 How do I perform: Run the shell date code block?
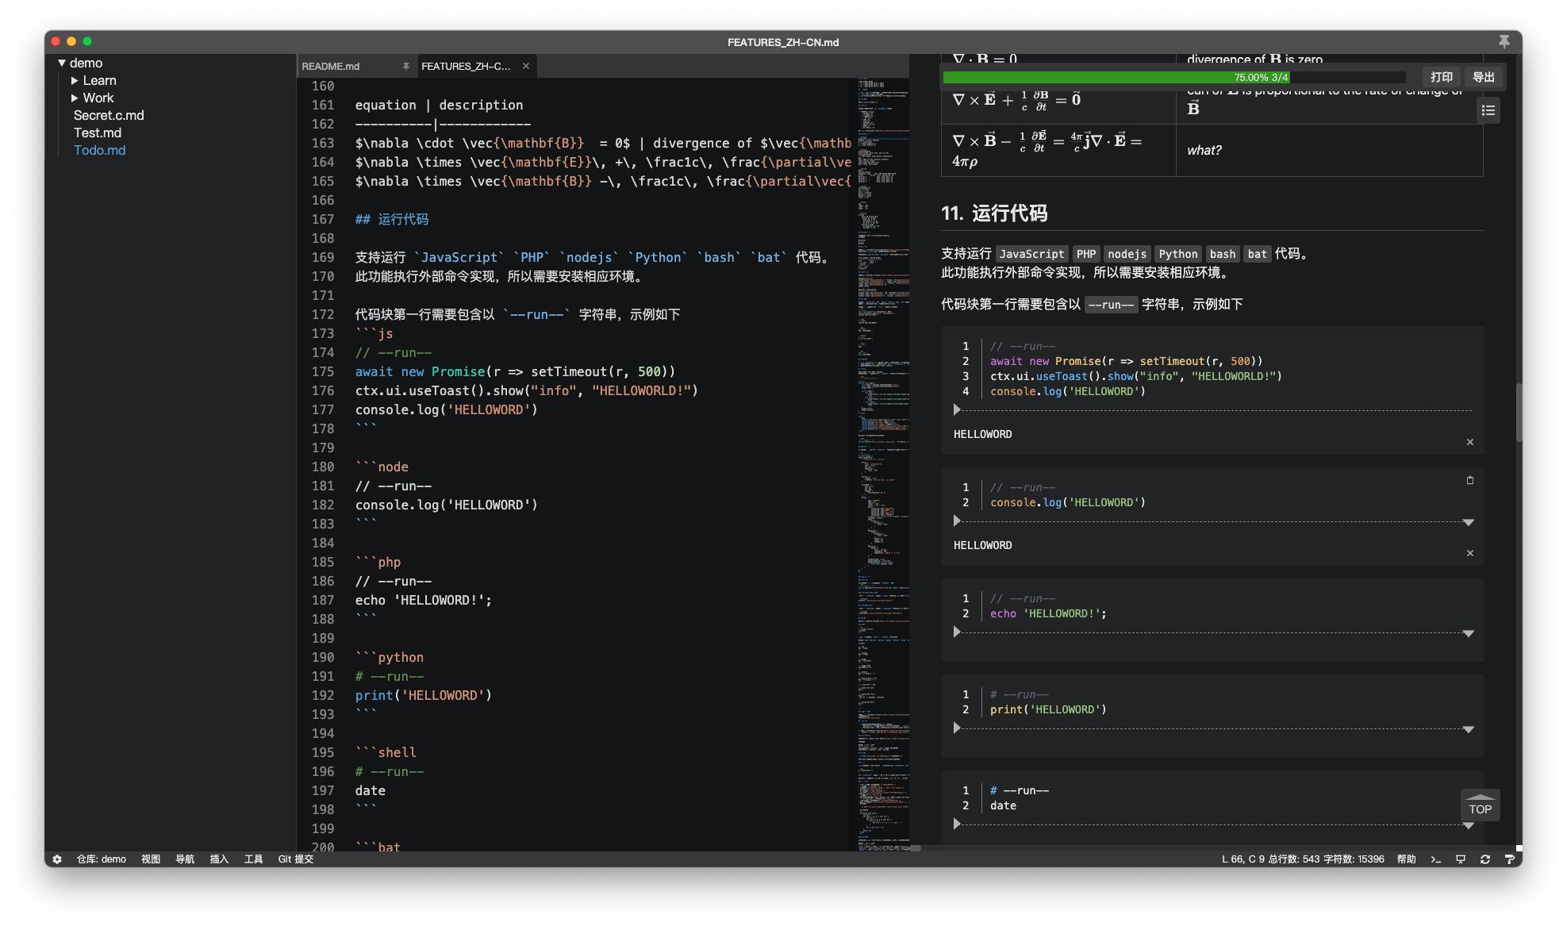(957, 824)
